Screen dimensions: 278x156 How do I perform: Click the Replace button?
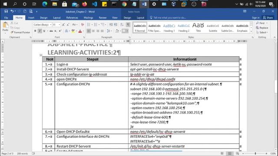pyautogui.click(x=262, y=28)
